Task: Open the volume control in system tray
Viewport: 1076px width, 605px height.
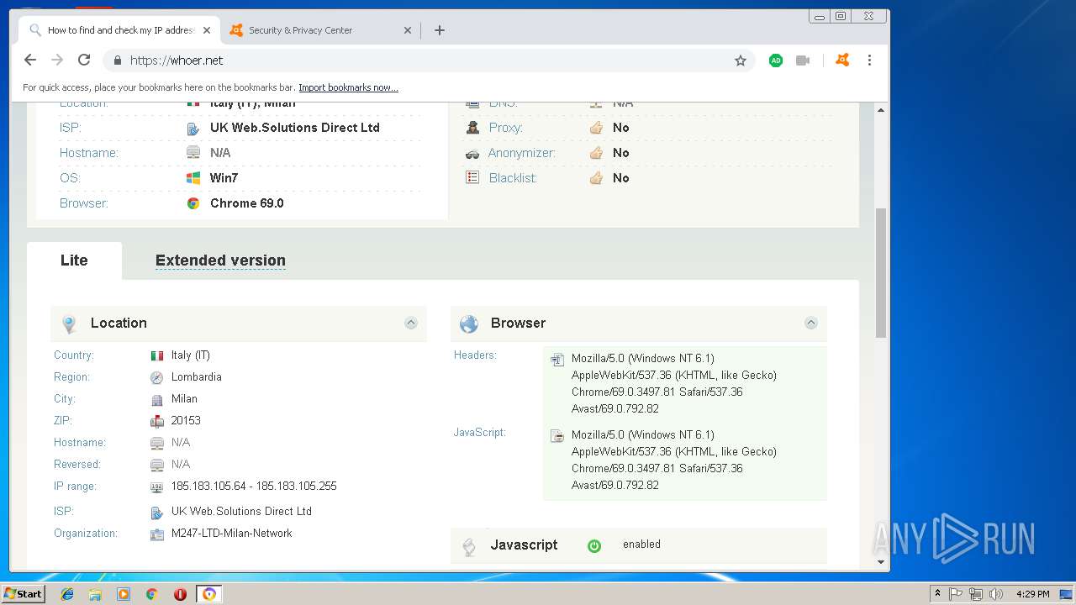Action: point(995,594)
